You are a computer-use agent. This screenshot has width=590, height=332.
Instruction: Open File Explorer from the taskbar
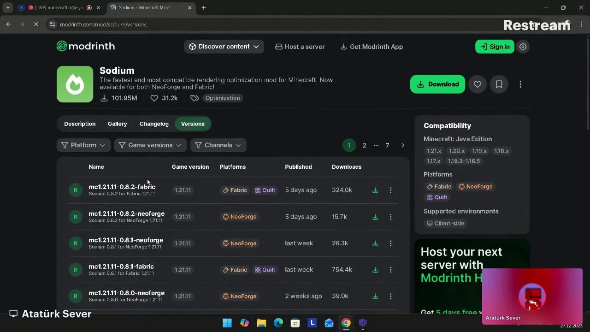pyautogui.click(x=261, y=323)
